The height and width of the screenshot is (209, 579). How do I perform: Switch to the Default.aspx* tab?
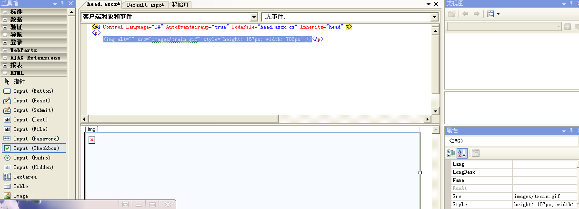click(145, 5)
